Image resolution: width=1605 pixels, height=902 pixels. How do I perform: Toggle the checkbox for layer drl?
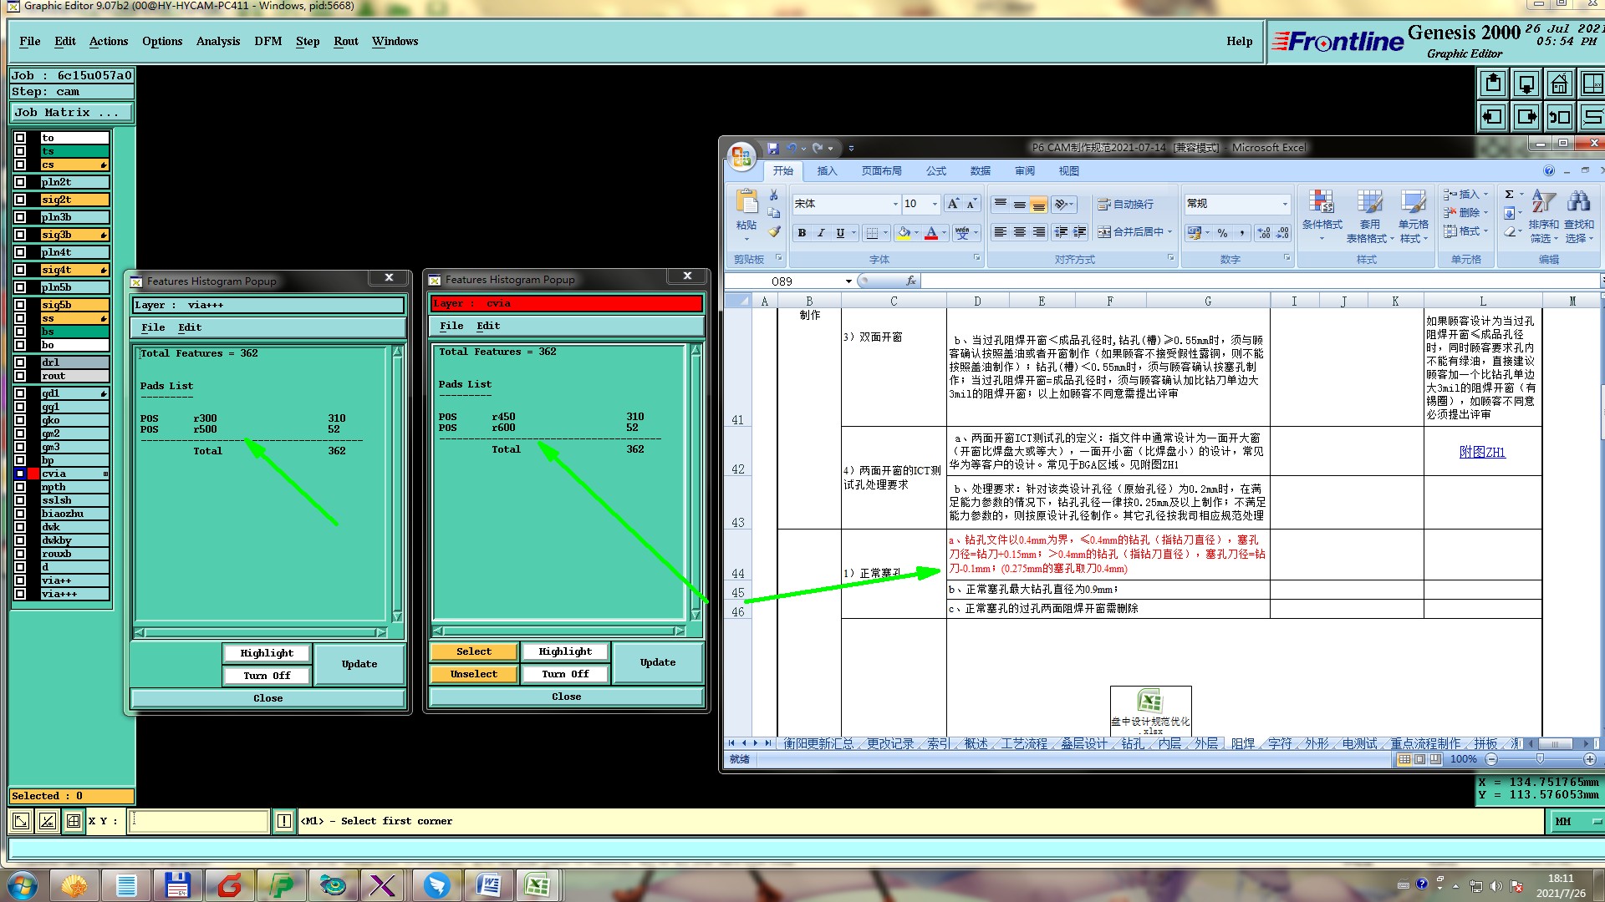coord(20,362)
